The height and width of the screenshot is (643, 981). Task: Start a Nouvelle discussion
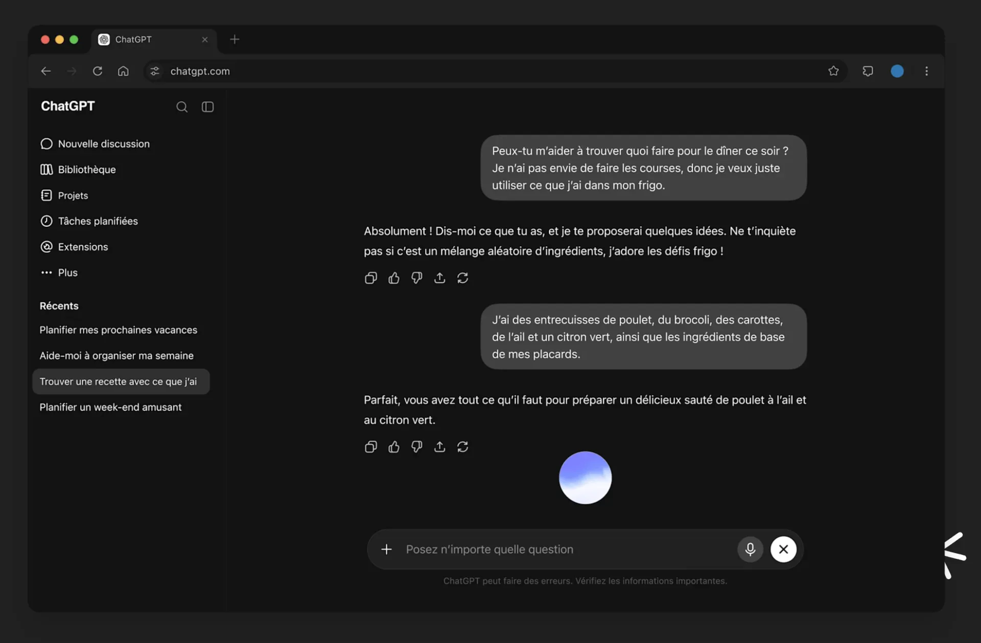pos(95,144)
